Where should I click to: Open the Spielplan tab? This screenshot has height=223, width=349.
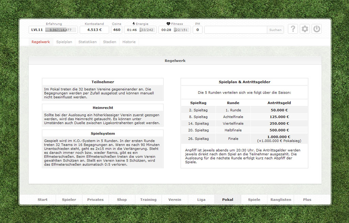click(64, 42)
